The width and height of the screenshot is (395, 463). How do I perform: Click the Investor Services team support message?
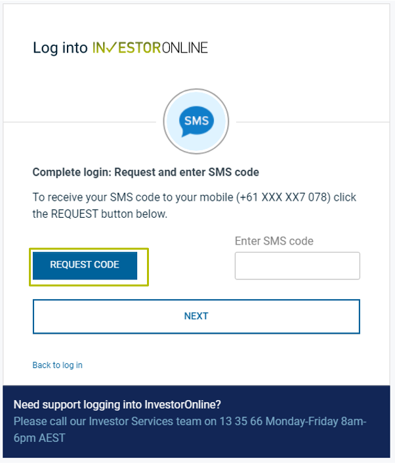(190, 430)
